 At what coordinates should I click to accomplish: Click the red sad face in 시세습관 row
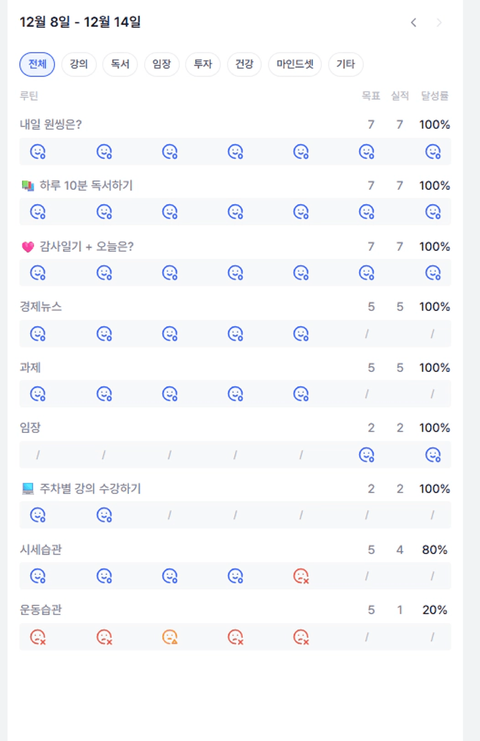(x=301, y=576)
